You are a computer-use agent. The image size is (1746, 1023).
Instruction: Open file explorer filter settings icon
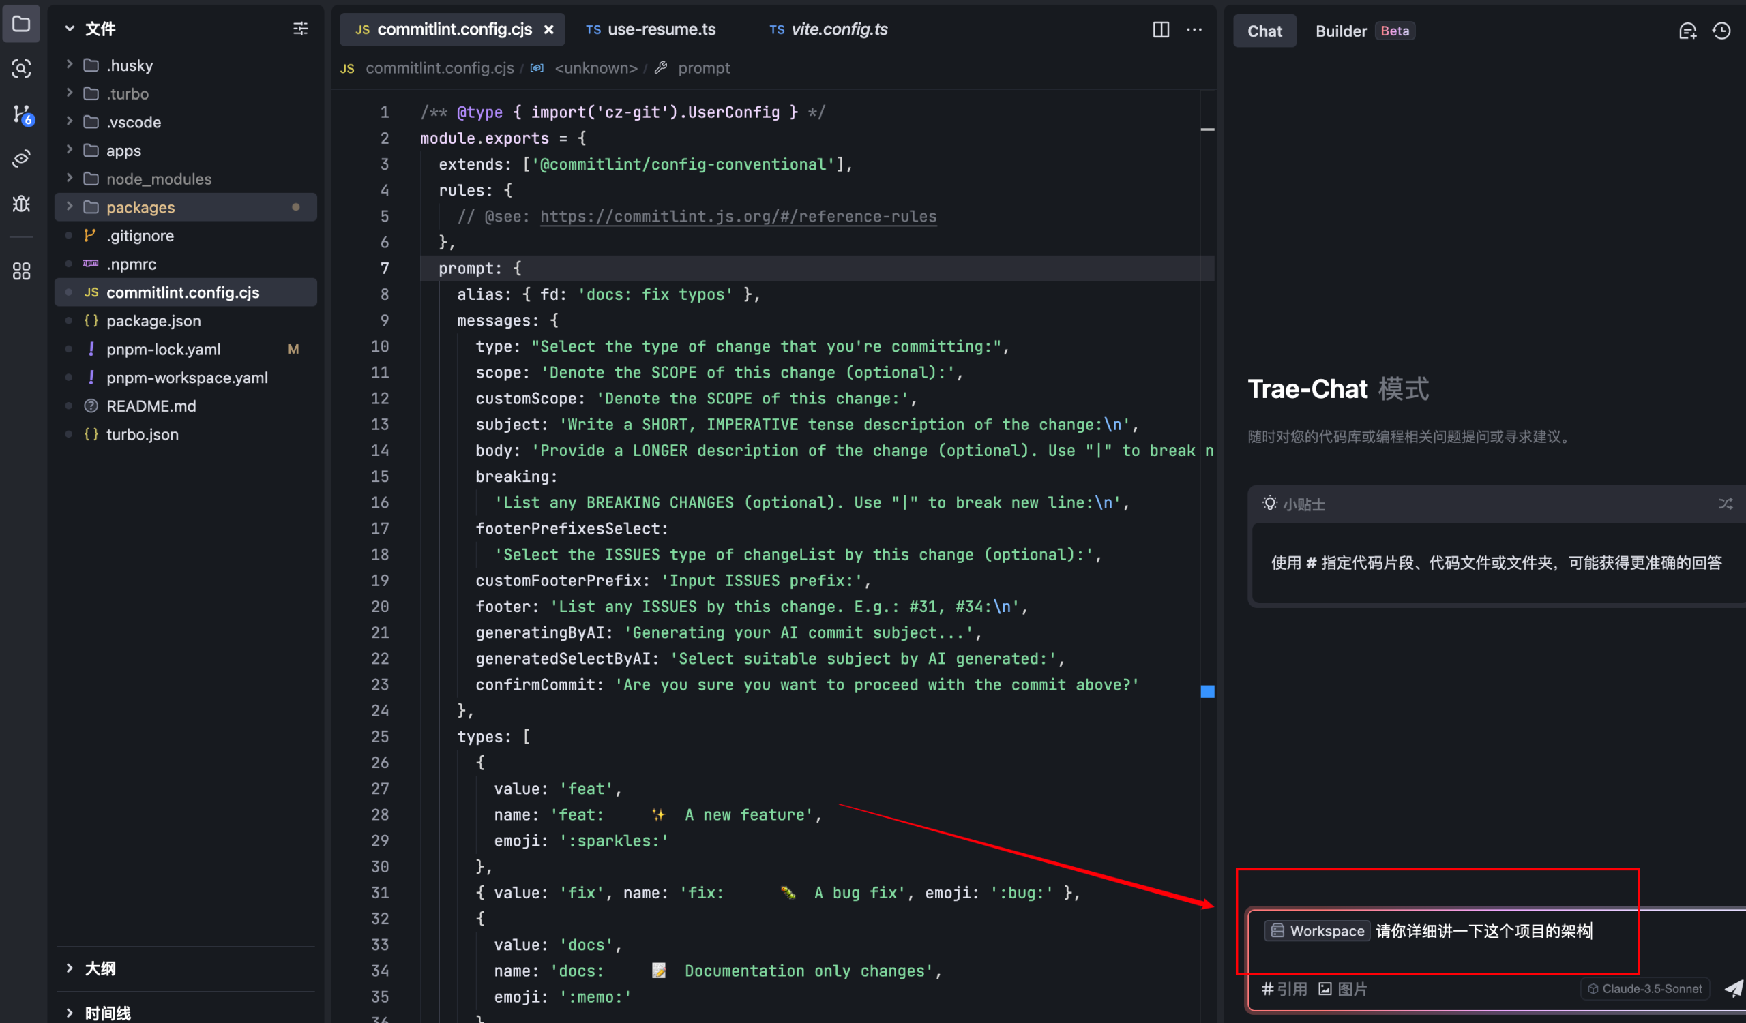tap(300, 29)
